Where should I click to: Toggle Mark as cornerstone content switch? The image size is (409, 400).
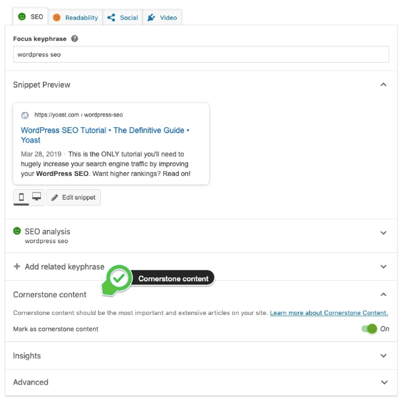[x=369, y=329]
